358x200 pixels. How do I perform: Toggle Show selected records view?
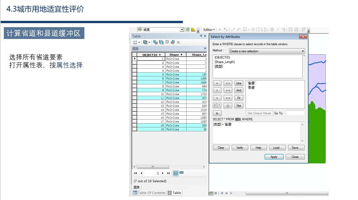181,173
